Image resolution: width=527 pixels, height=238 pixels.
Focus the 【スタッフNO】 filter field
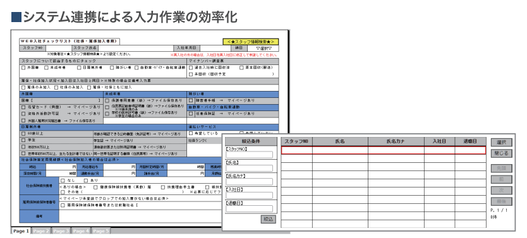tap(250, 155)
